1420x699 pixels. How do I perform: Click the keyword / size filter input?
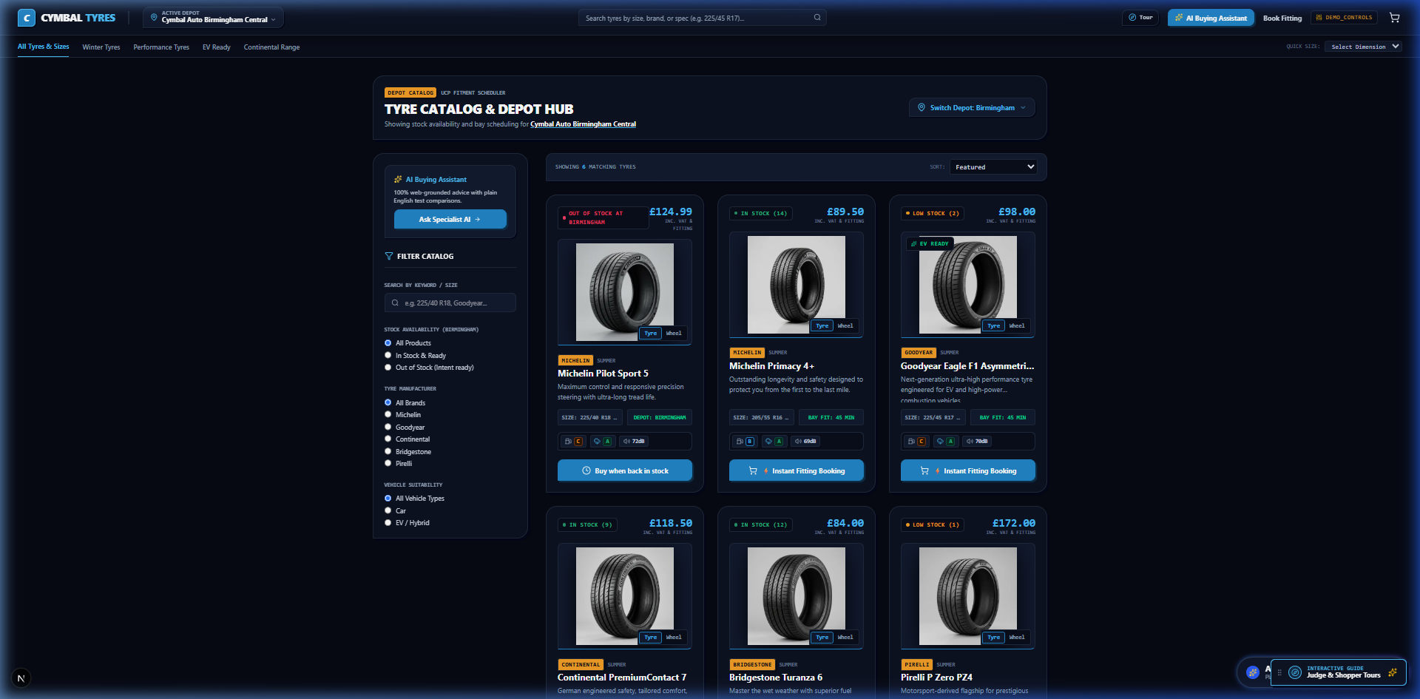point(450,303)
